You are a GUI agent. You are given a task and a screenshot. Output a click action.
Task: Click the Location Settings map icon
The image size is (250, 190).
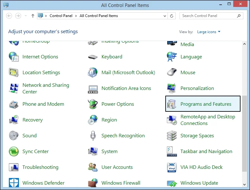[x=14, y=73]
